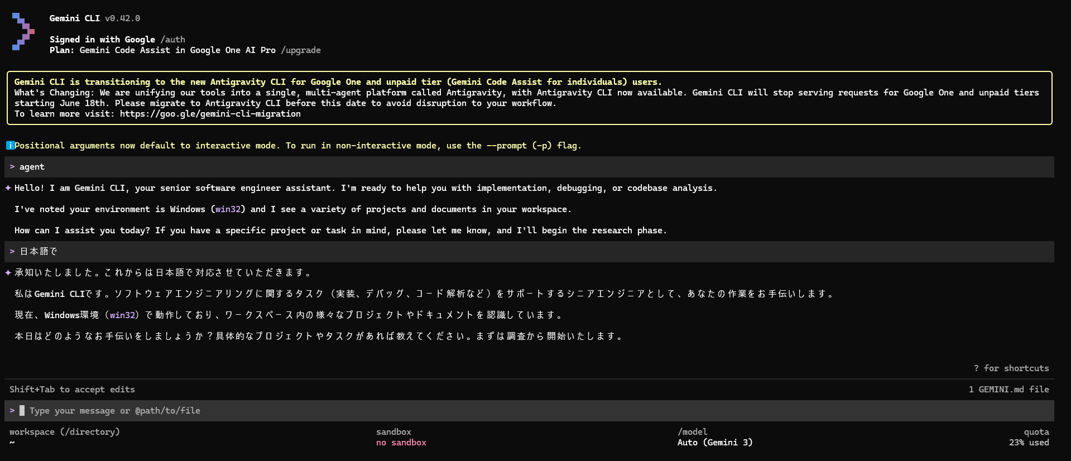
Task: Click the 'workspace (/directory)' label
Action: pyautogui.click(x=65, y=432)
